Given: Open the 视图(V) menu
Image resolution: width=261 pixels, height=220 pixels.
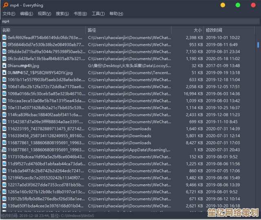Looking at the screenshot, I should pos(44,14).
